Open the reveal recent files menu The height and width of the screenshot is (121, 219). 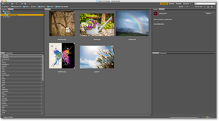point(12,4)
